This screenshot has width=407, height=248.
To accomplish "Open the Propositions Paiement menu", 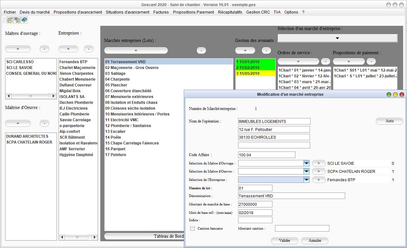I will [x=193, y=12].
